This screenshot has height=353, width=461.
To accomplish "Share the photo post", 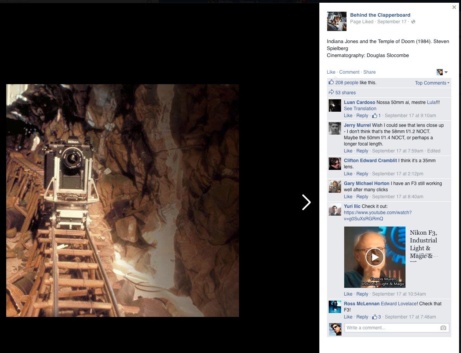I will click(369, 72).
